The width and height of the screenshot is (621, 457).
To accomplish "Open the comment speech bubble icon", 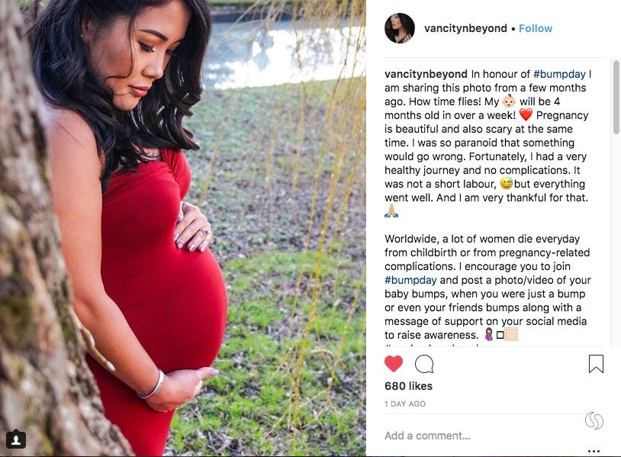I will pos(424,364).
